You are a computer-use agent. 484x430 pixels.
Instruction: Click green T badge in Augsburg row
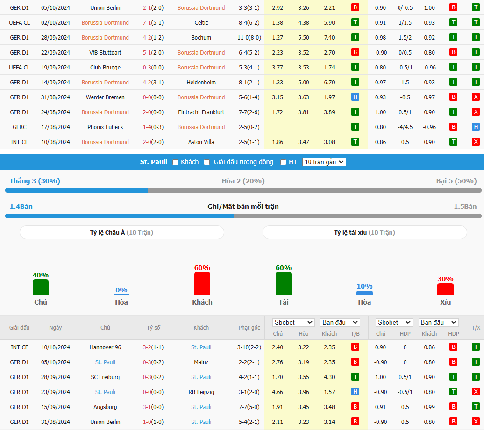[x=476, y=407]
